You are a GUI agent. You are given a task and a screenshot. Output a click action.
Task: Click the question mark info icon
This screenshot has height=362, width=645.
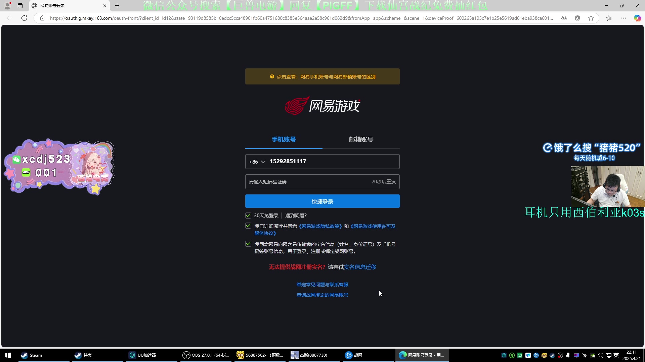272,77
